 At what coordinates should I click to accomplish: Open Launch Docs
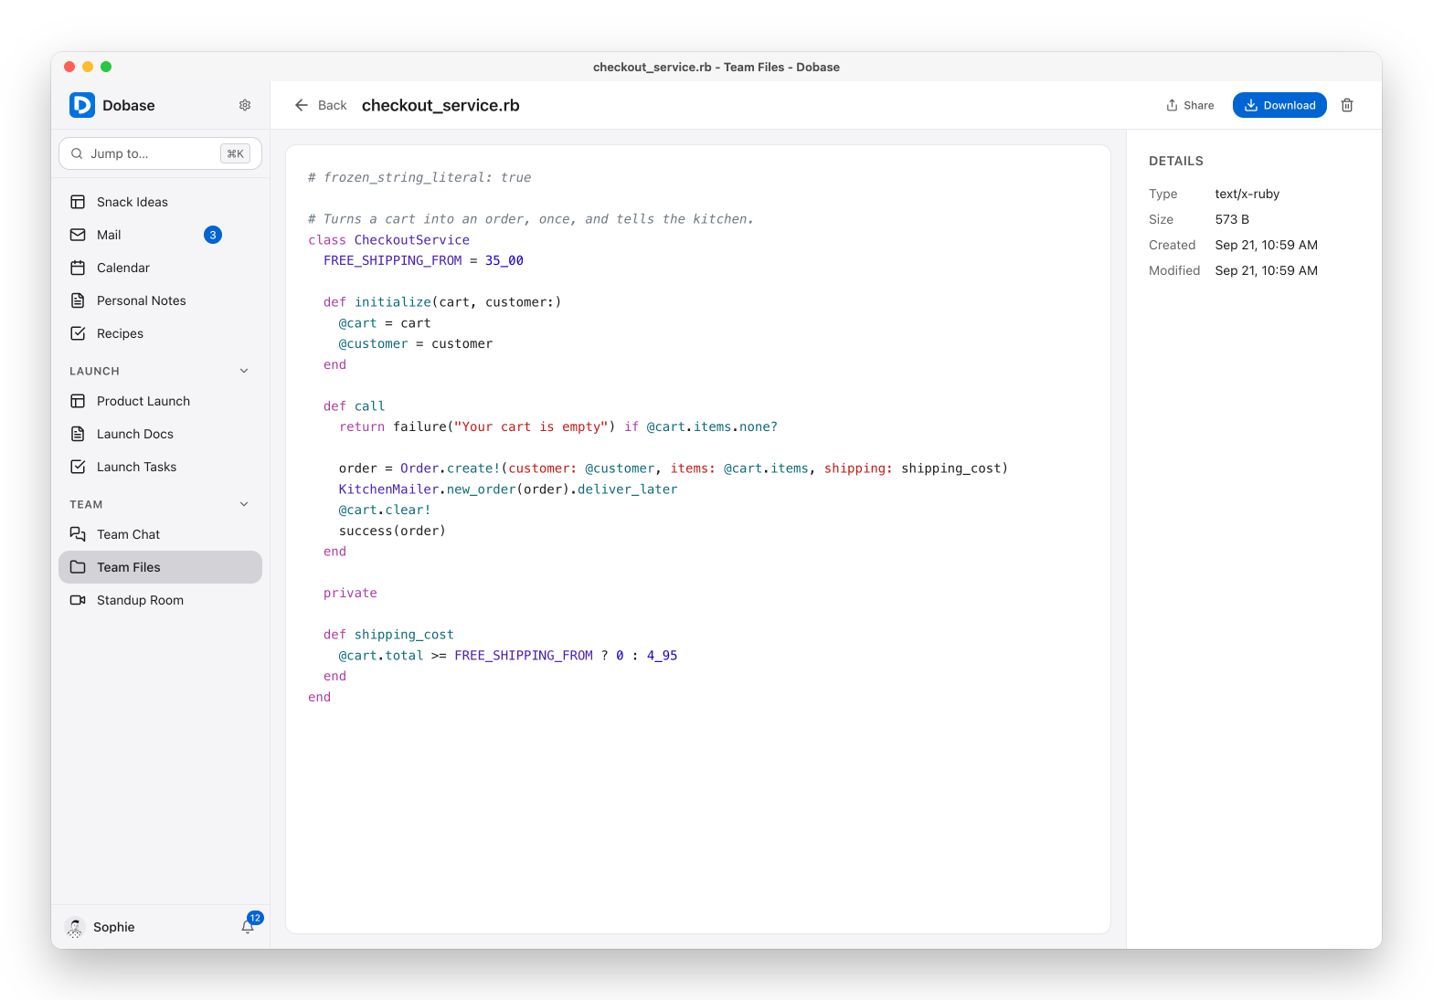click(160, 434)
